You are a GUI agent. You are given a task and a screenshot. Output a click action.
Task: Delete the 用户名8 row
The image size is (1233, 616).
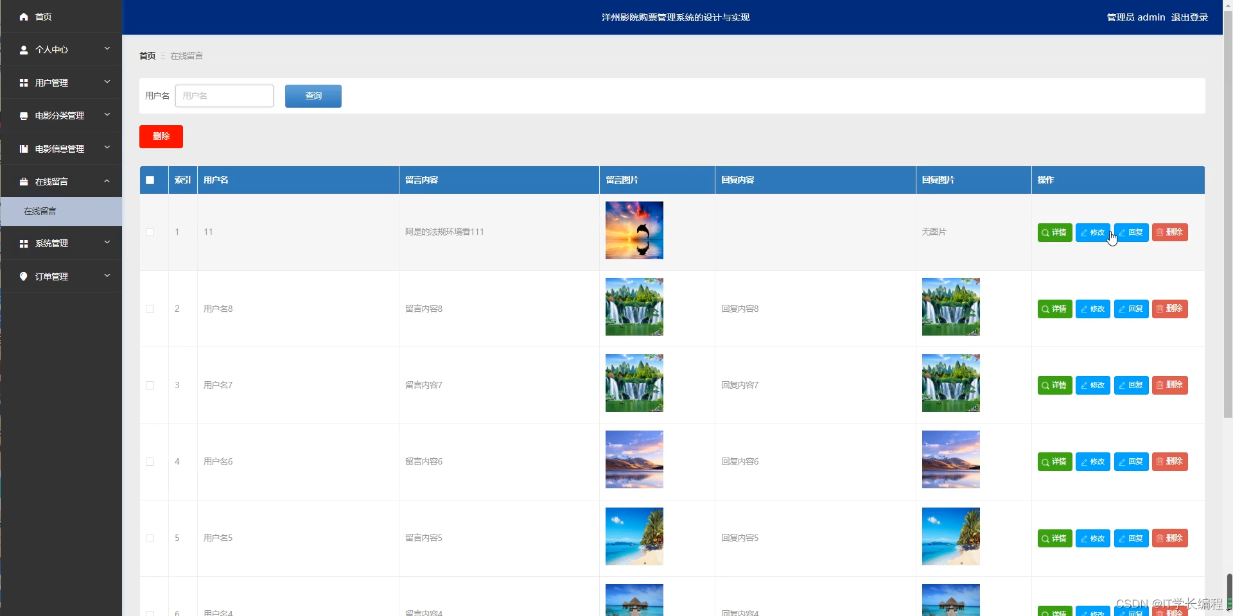tap(1169, 309)
